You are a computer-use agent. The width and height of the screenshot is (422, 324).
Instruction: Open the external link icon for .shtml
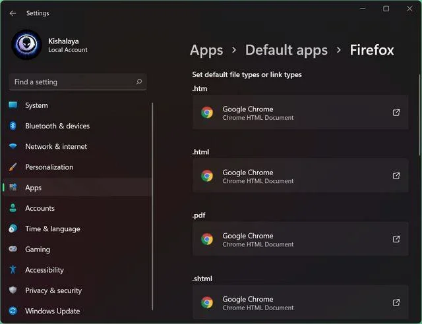click(x=396, y=302)
